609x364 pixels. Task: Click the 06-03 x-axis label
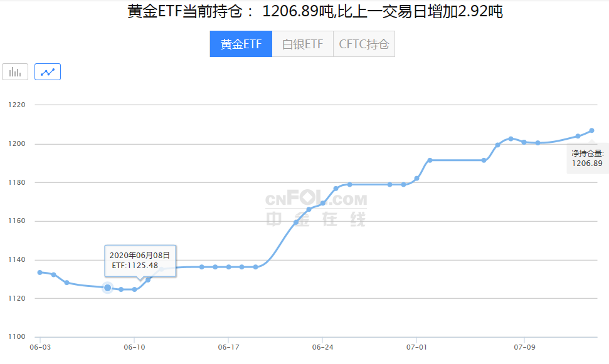[40, 347]
